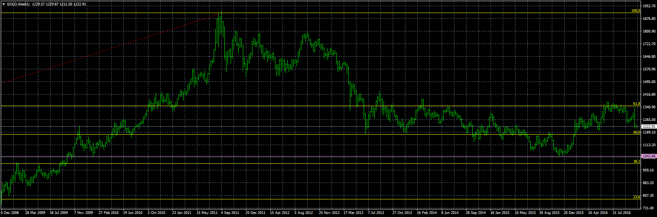This screenshot has width=657, height=217.
Task: Click the 6 Dec 2008 date label
Action: click(x=10, y=213)
